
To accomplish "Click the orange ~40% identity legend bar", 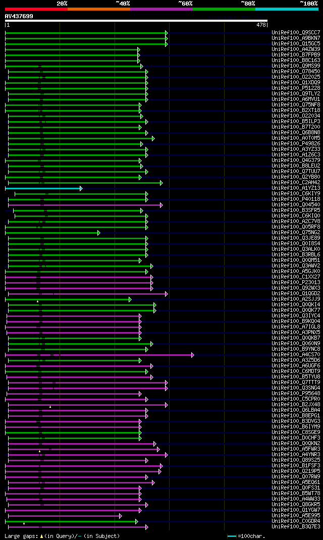I will click(x=99, y=9).
